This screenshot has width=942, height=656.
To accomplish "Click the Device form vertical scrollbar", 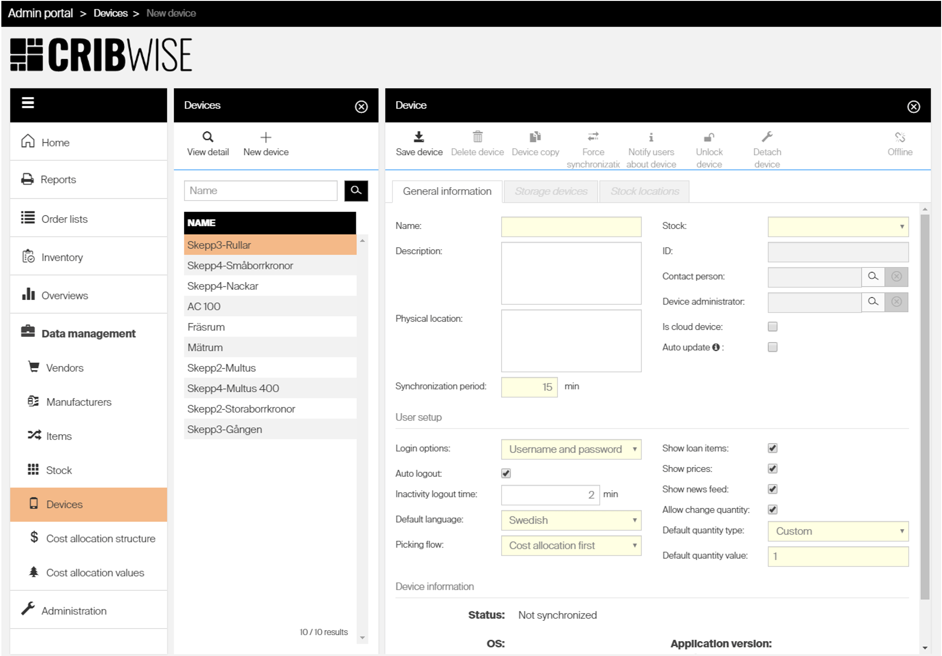I will pyautogui.click(x=924, y=407).
